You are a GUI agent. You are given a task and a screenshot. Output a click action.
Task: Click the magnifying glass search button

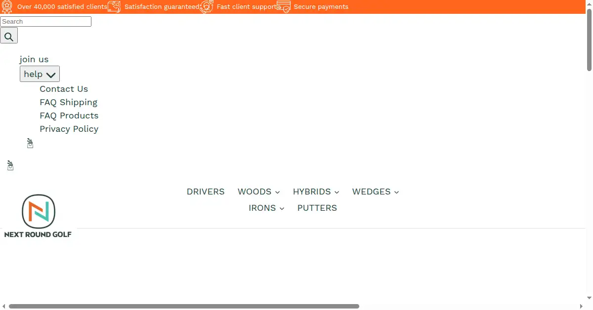pos(9,36)
